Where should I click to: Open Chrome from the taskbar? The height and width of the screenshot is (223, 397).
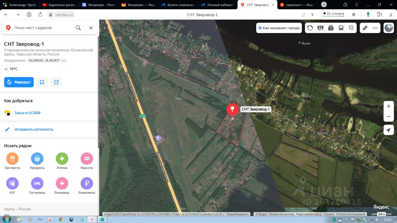click(x=61, y=219)
